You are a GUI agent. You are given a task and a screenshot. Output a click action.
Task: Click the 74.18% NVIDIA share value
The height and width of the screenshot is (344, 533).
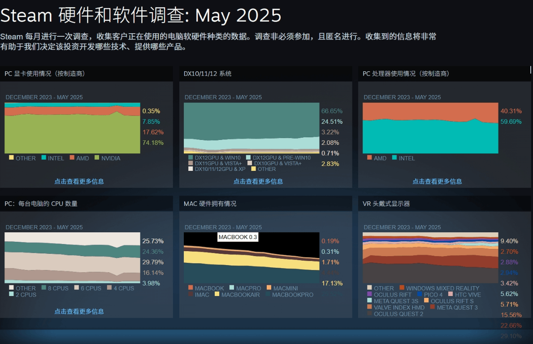(x=153, y=143)
